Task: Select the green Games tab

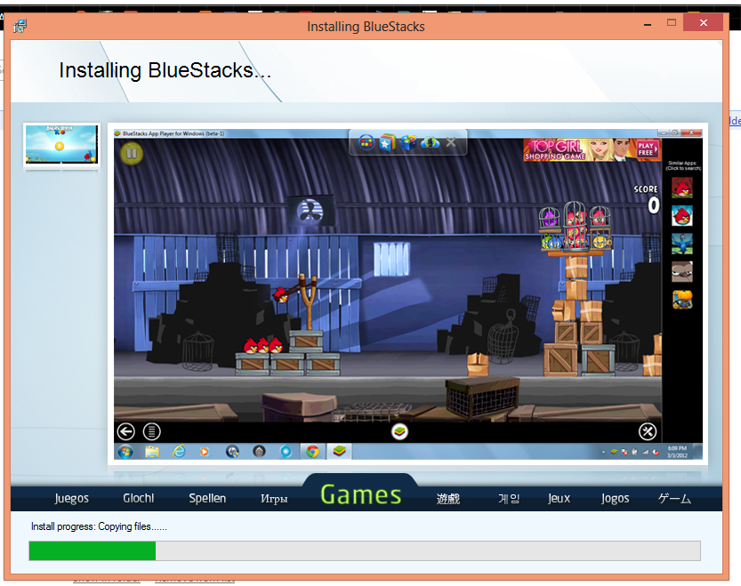Action: tap(360, 494)
